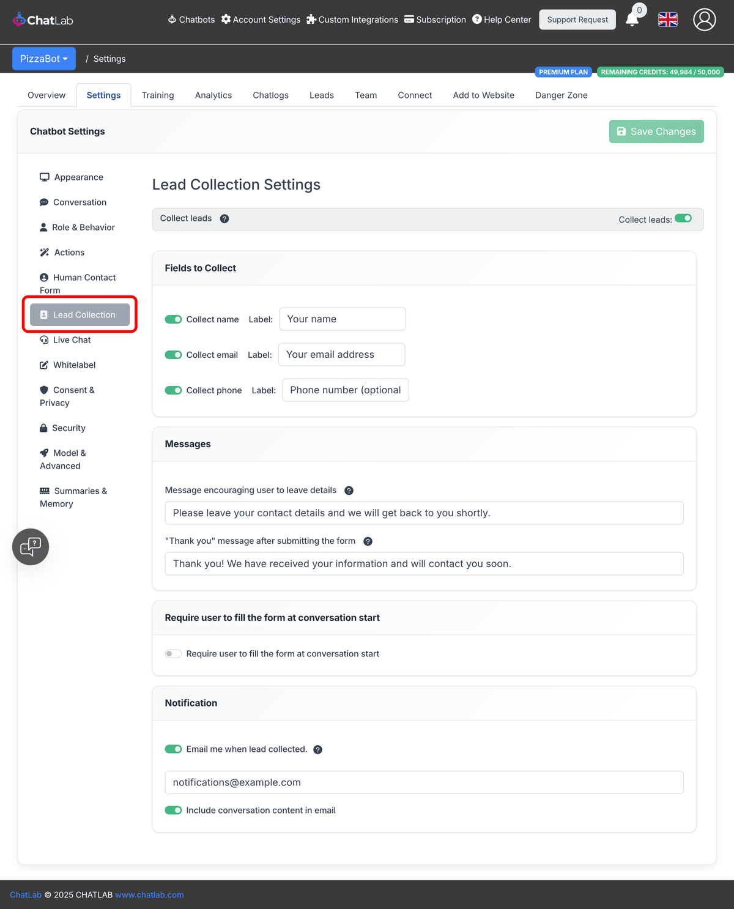Open the PizzaBot chatbot dropdown
Viewport: 734px width, 909px height.
43,58
